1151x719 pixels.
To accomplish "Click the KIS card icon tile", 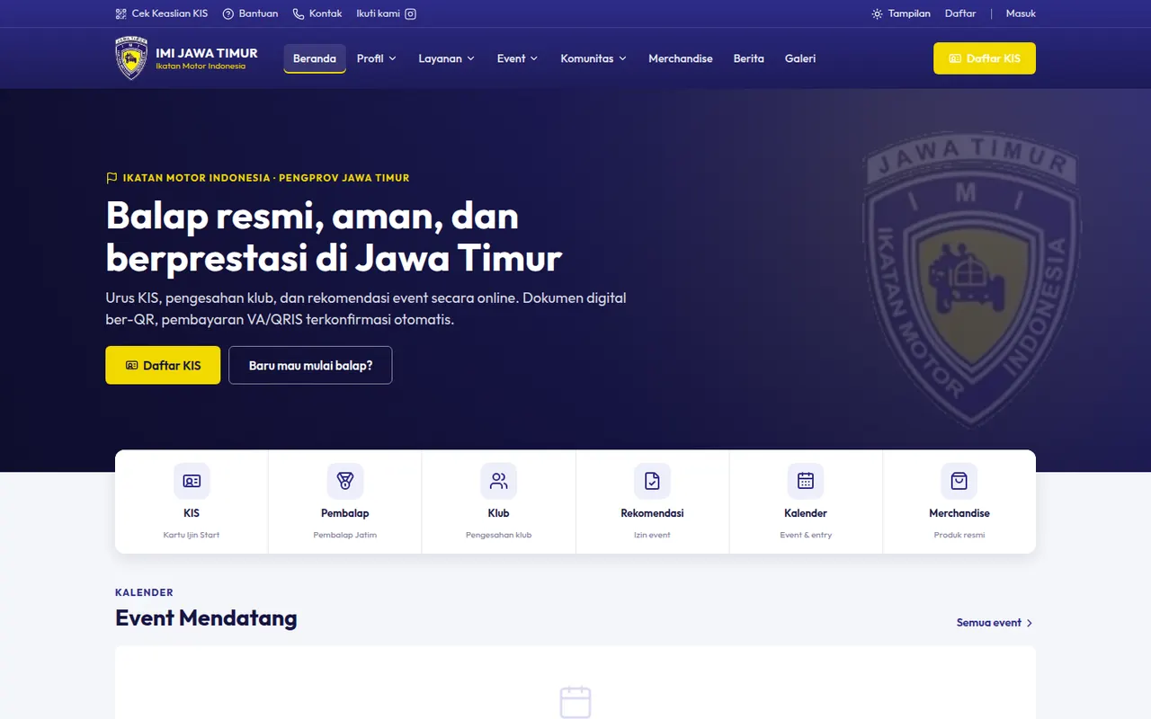I will click(192, 481).
